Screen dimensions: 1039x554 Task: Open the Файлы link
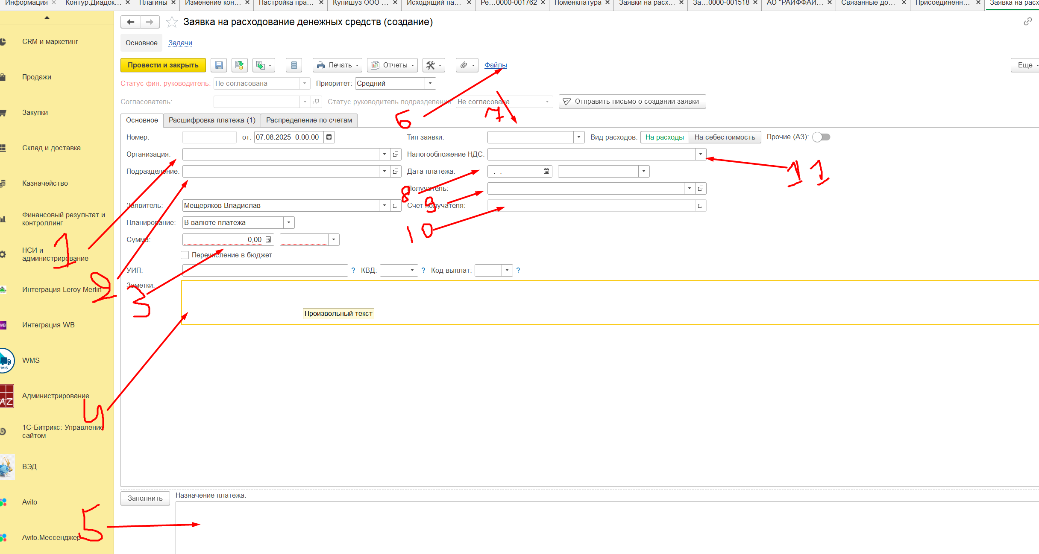pos(496,65)
